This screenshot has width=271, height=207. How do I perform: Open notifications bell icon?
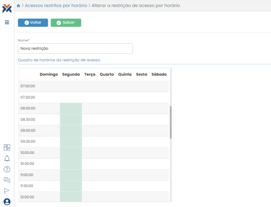[7, 158]
